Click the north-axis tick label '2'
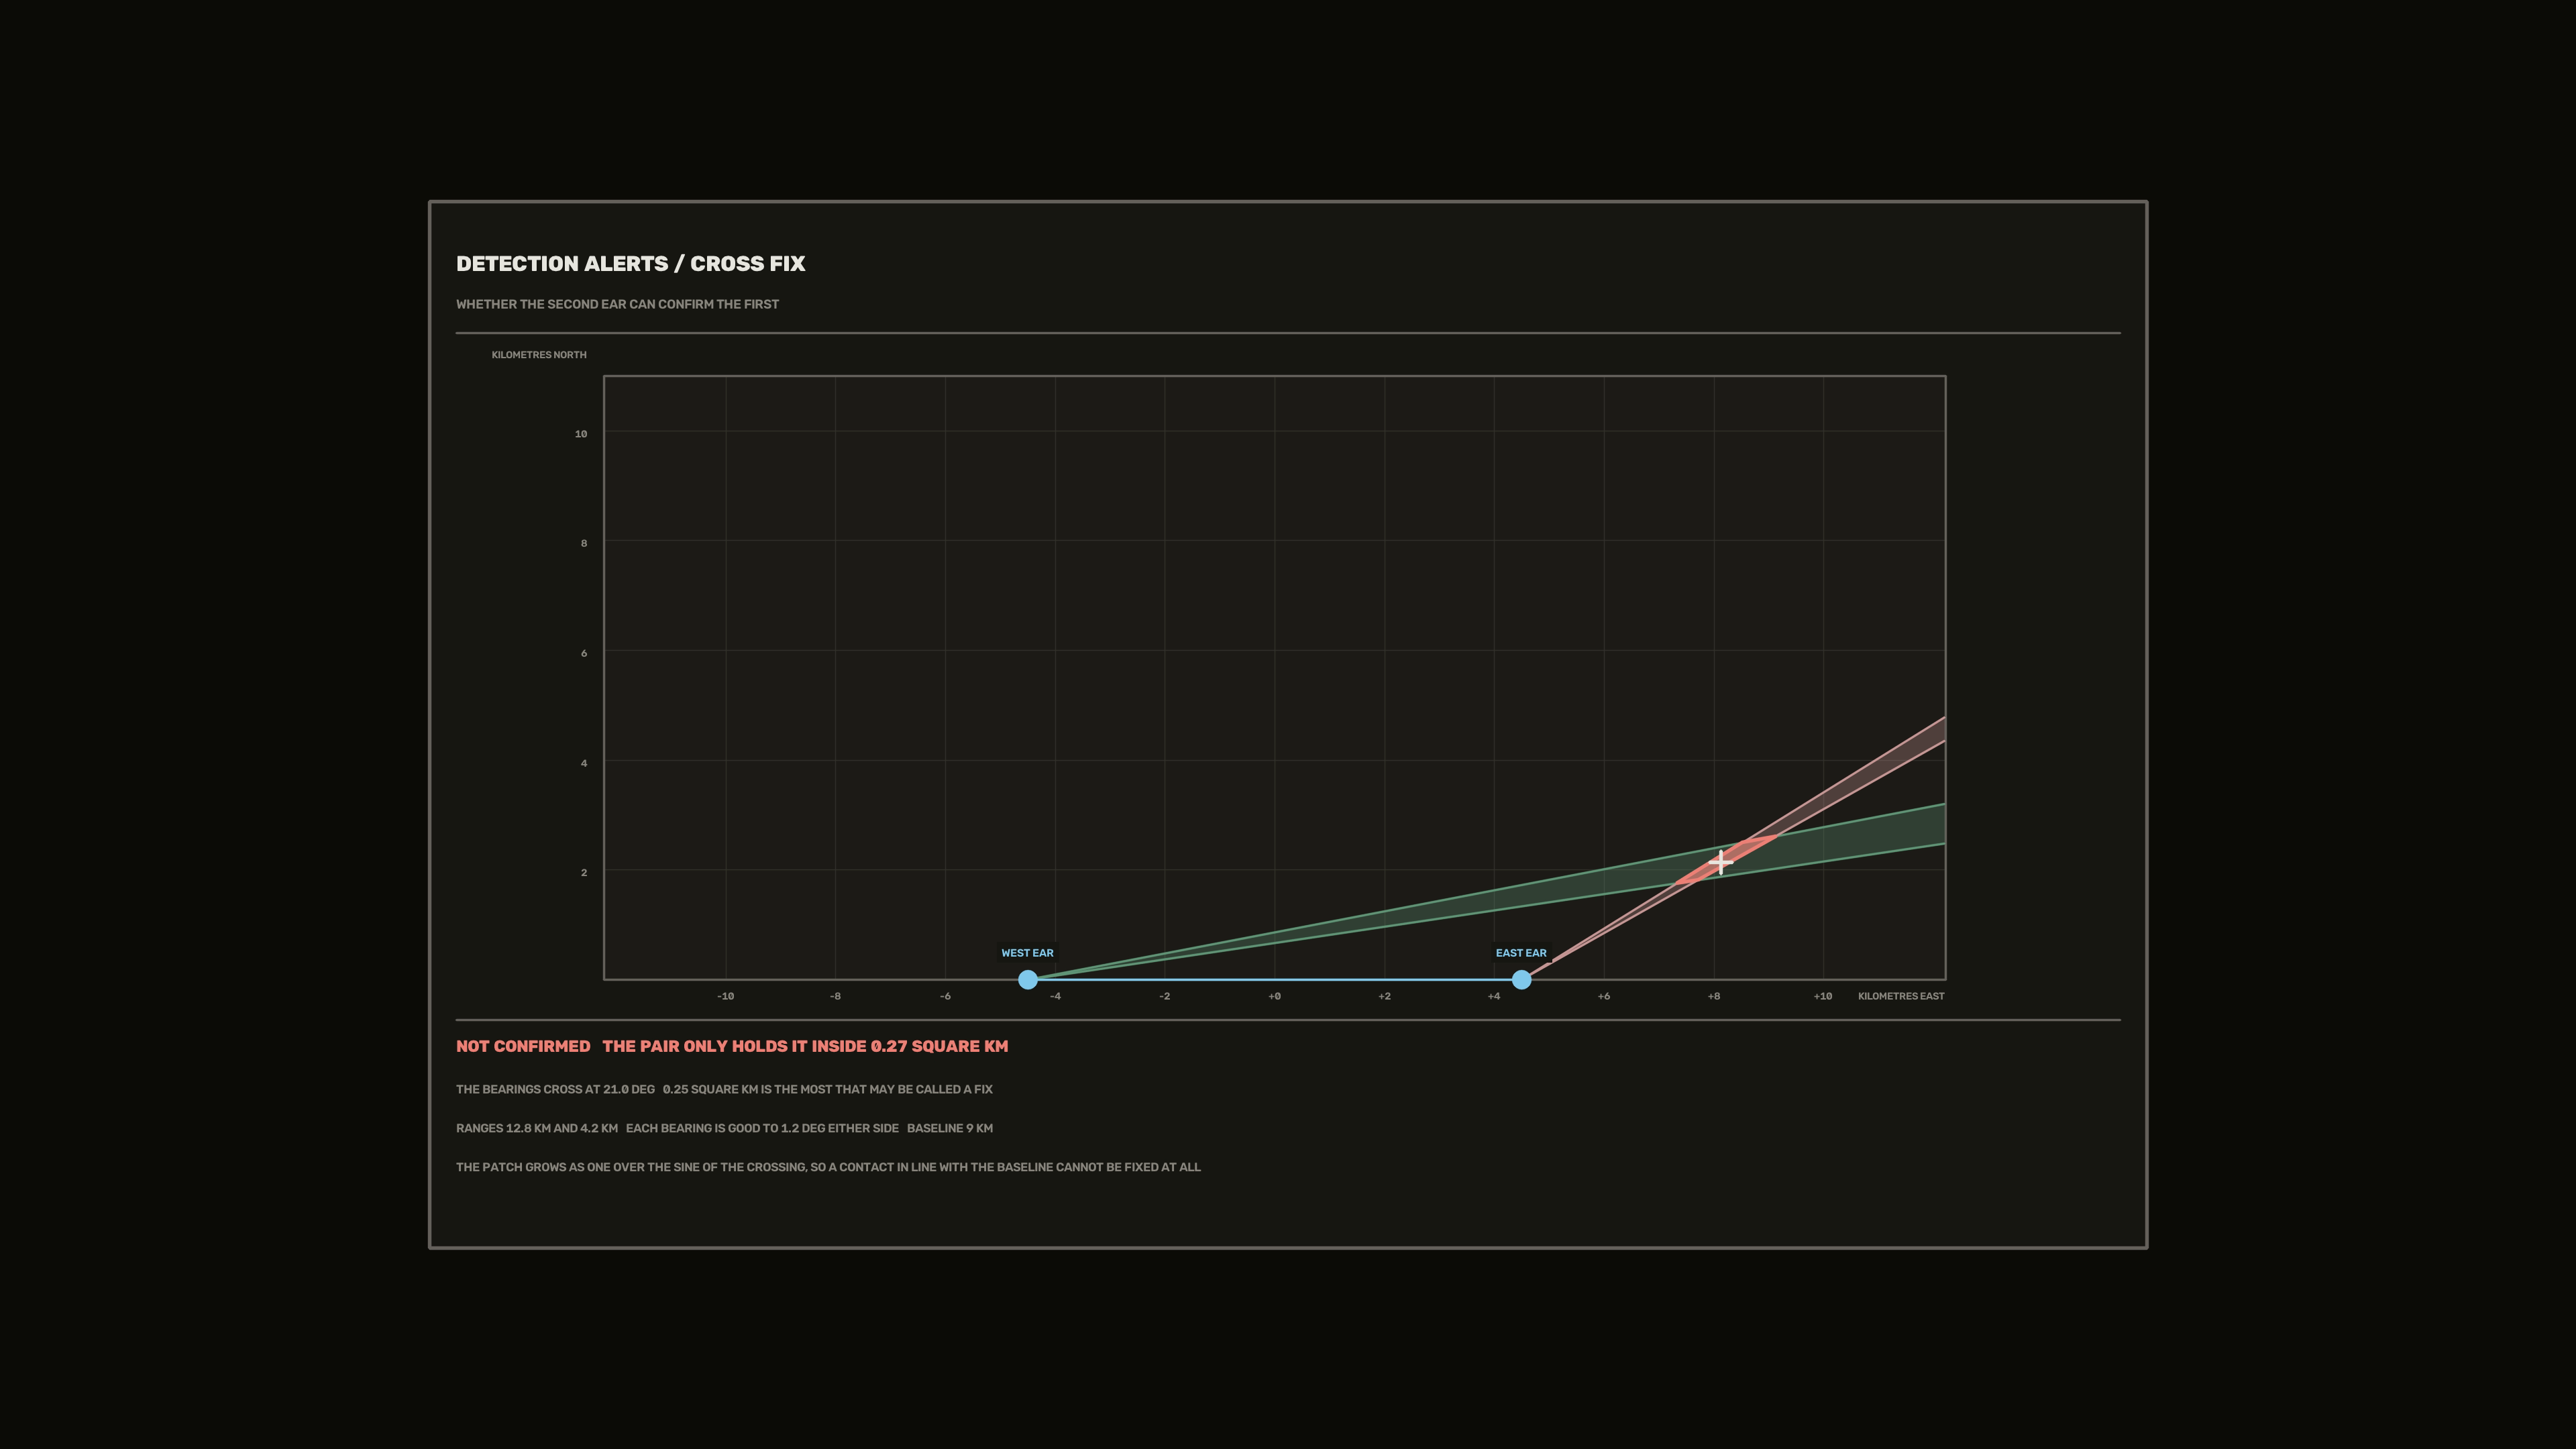 584,872
